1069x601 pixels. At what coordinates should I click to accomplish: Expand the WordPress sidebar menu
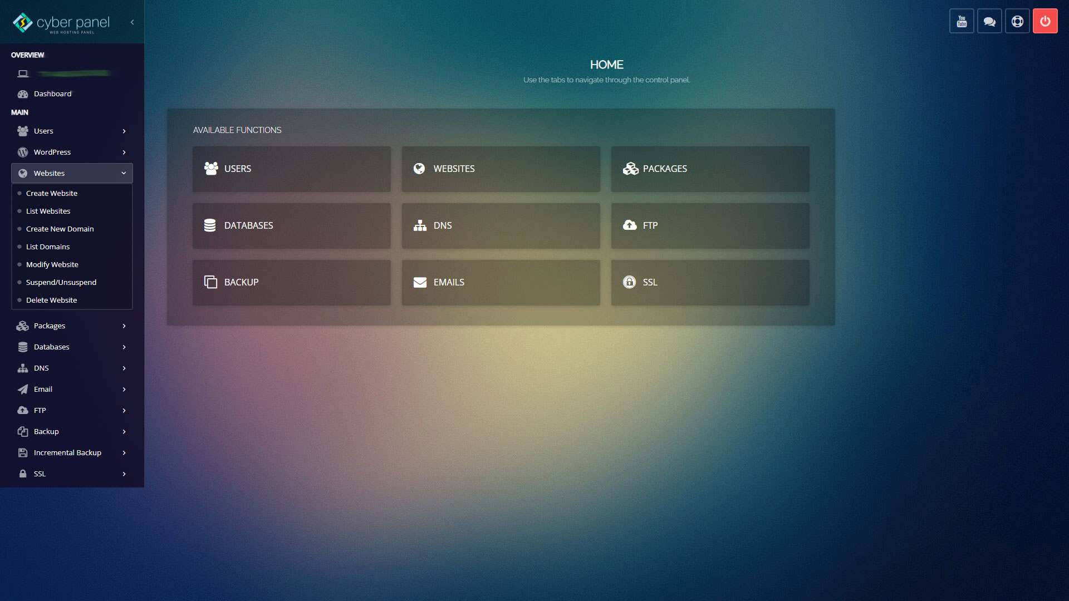click(72, 152)
